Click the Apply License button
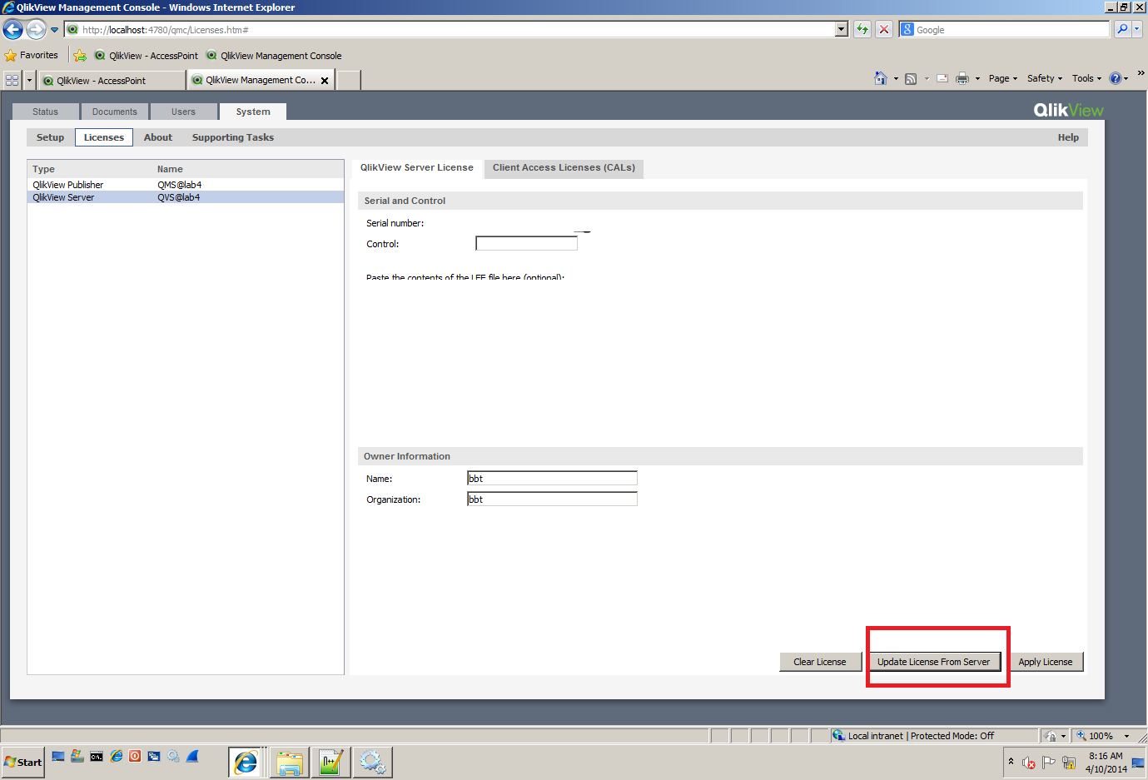This screenshot has height=780, width=1148. 1046,662
